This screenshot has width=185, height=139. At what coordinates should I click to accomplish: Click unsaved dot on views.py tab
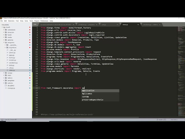pos(138,25)
